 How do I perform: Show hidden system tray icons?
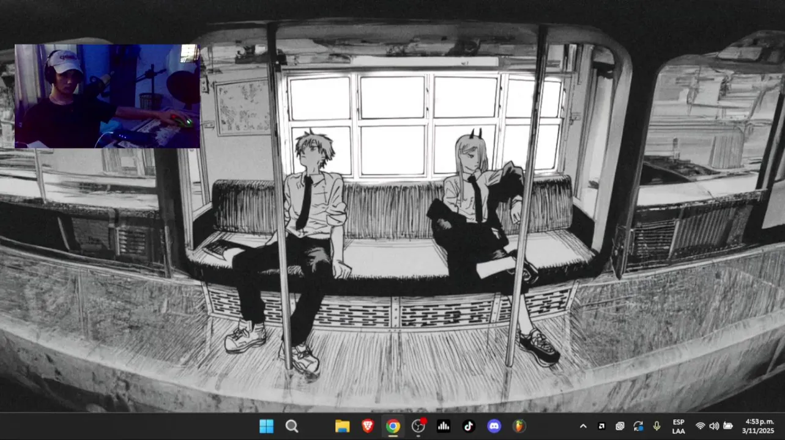582,426
